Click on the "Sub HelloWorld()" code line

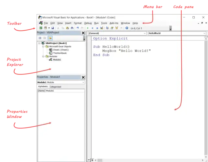point(111,47)
